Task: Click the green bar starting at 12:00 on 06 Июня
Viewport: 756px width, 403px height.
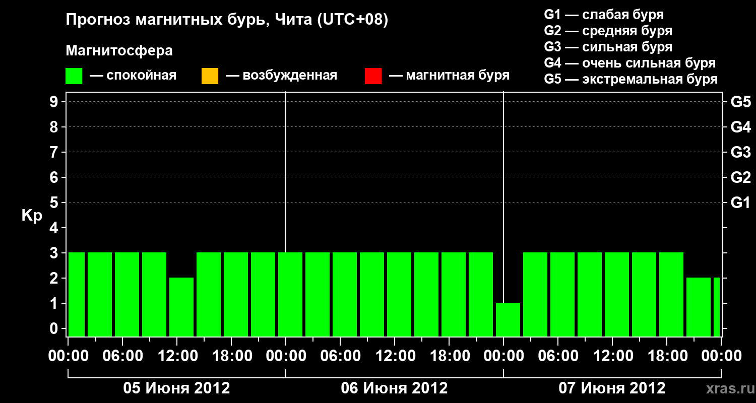Action: coord(399,294)
